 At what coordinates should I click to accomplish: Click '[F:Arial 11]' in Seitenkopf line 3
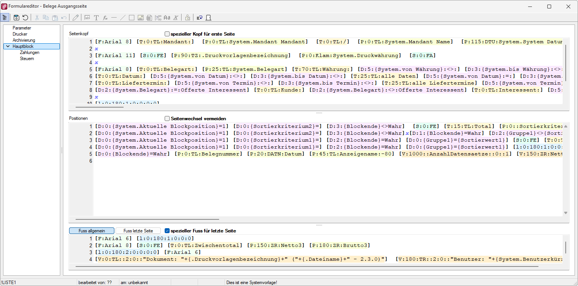point(115,56)
